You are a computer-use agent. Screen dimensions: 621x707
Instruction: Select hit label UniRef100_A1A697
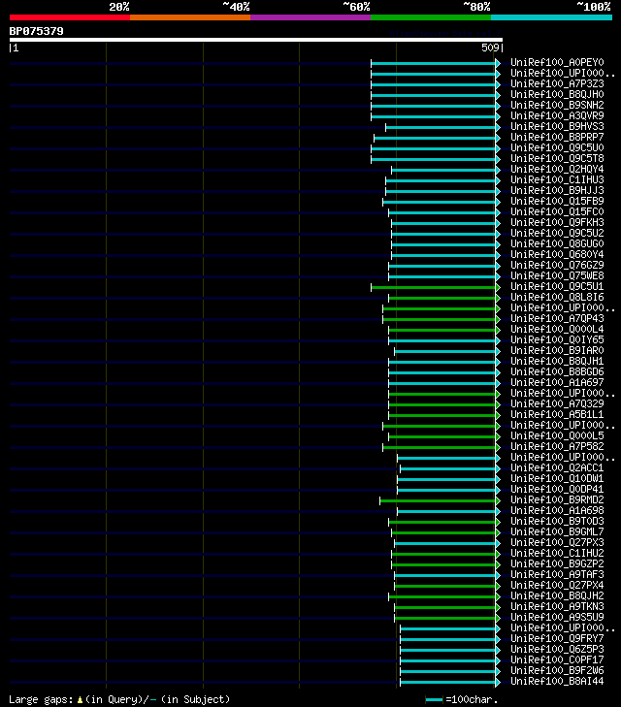[557, 382]
